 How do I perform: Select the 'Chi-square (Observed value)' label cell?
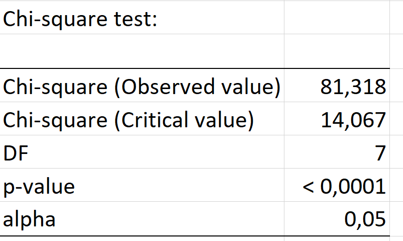[142, 86]
